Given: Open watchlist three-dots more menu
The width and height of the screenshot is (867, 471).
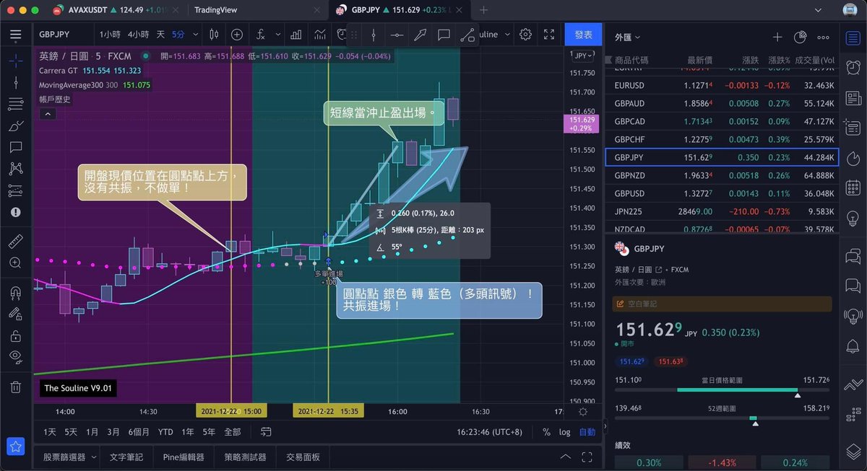Looking at the screenshot, I should click(x=823, y=37).
